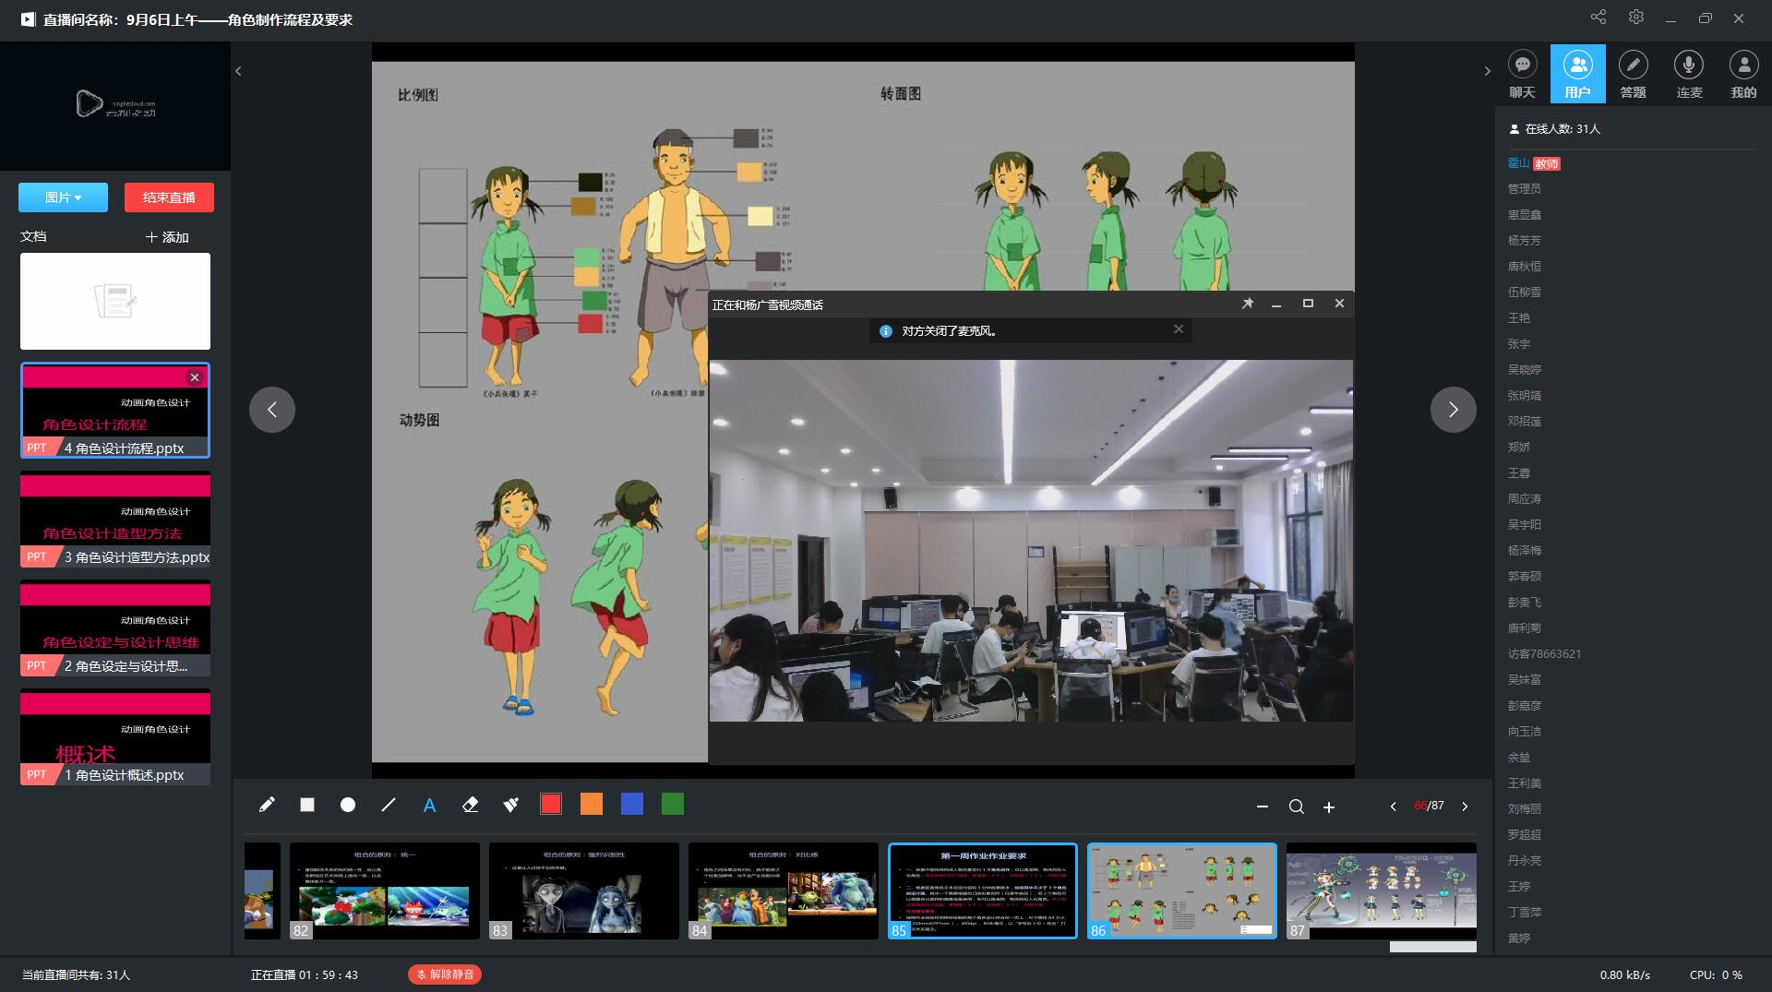1772x992 pixels.
Task: Pick the orange pen color
Action: [592, 804]
